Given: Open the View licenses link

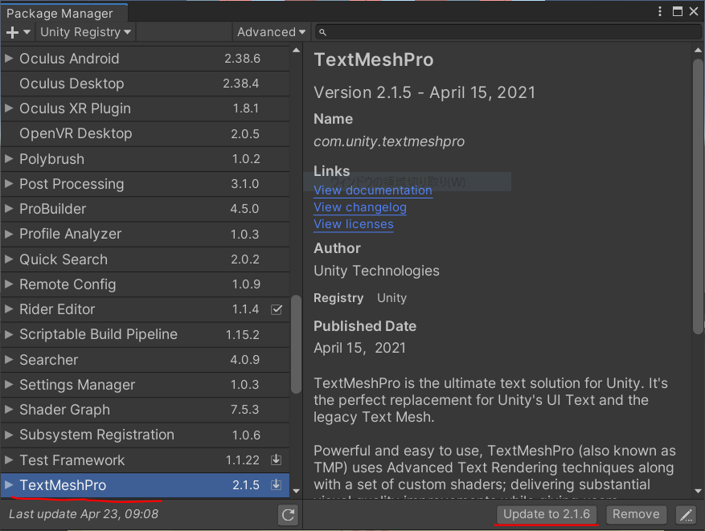Looking at the screenshot, I should pos(354,224).
